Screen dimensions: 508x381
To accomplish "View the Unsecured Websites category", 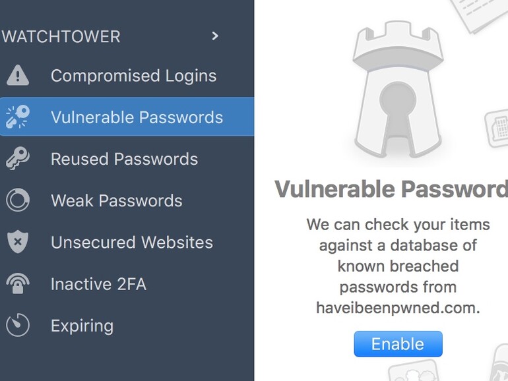I will pos(131,242).
